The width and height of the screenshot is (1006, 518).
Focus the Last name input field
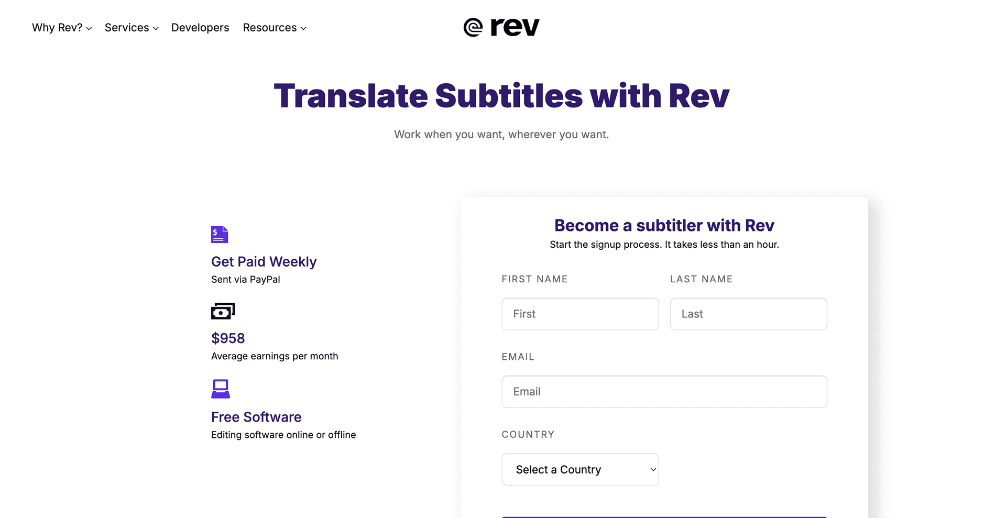[748, 314]
